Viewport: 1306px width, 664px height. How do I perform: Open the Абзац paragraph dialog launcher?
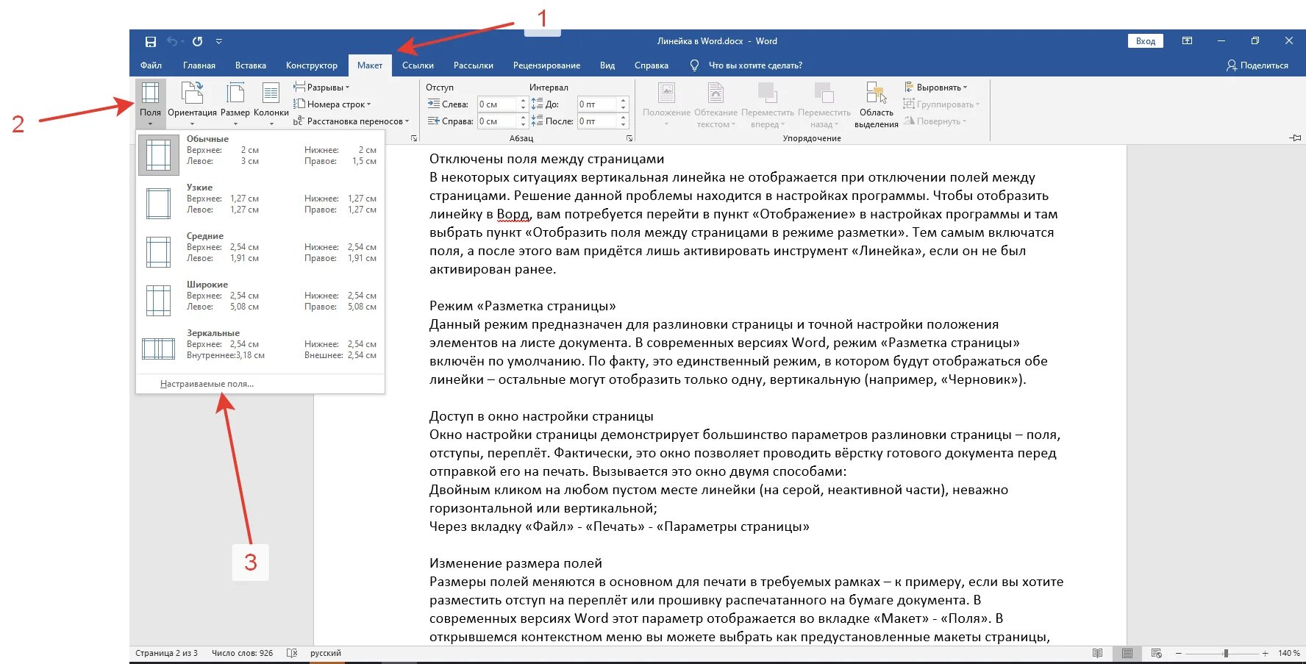click(x=629, y=138)
